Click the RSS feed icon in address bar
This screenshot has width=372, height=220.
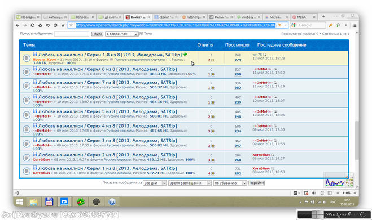coord(279,25)
